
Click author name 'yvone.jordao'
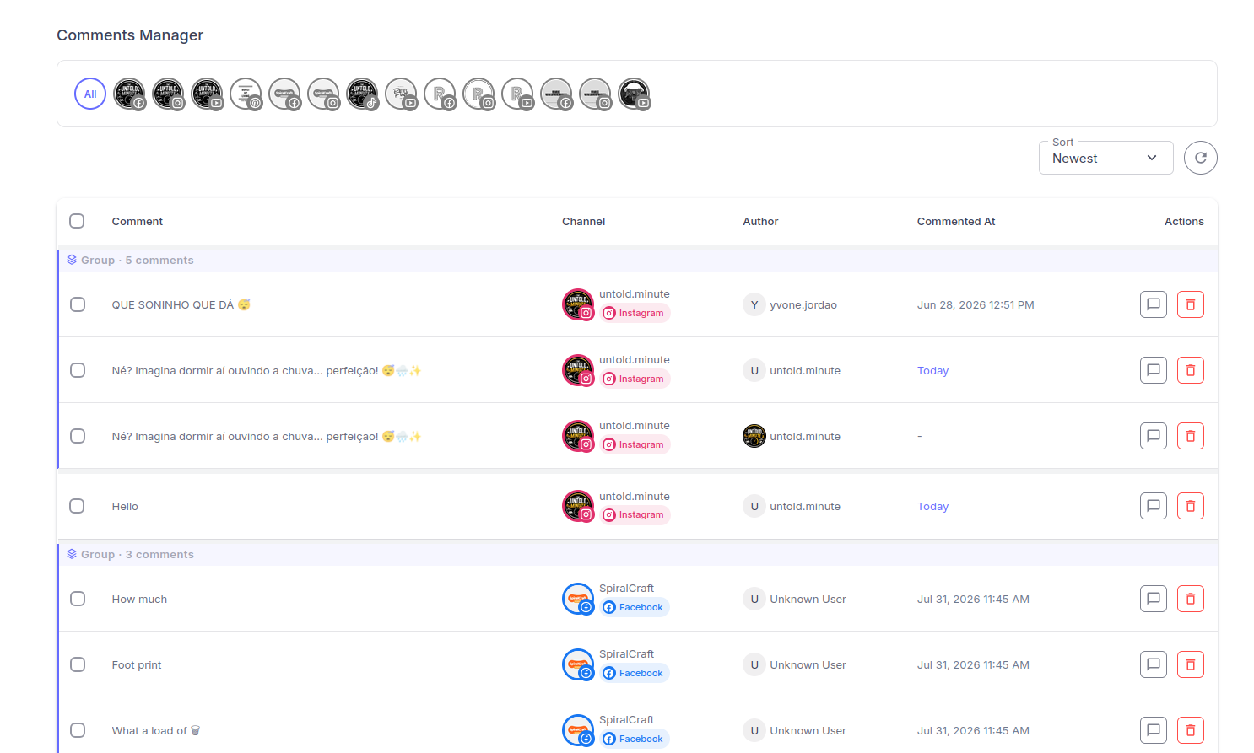pos(803,304)
